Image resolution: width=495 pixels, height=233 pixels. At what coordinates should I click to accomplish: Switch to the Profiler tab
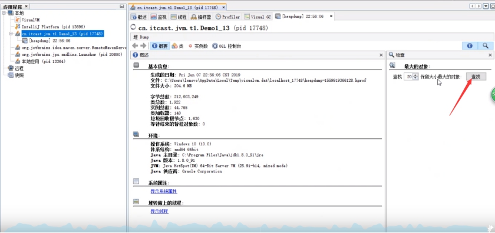228,16
